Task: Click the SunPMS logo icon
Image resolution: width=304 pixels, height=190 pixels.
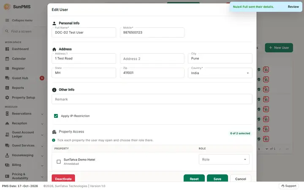Action: (7, 7)
